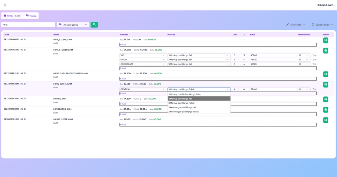Choose %Keuntungan dari Harga Pokok option
This screenshot has height=177, width=337.
199,111
